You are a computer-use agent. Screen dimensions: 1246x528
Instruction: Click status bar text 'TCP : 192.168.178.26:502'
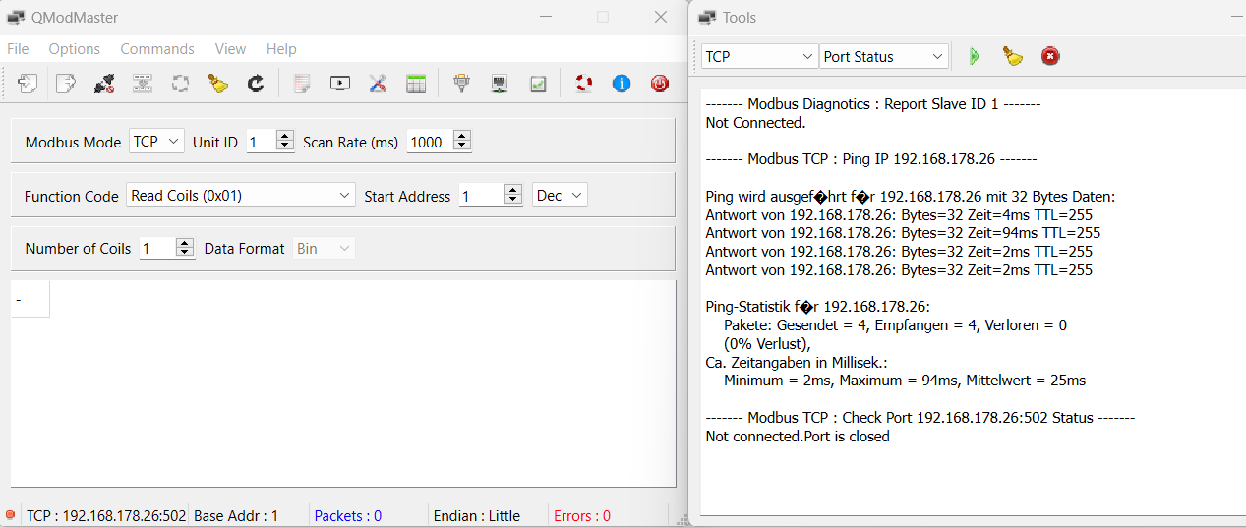point(106,515)
